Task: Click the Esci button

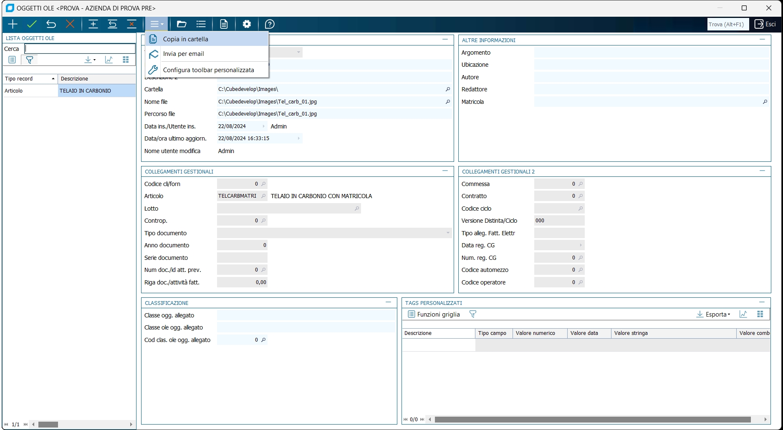Action: click(765, 24)
